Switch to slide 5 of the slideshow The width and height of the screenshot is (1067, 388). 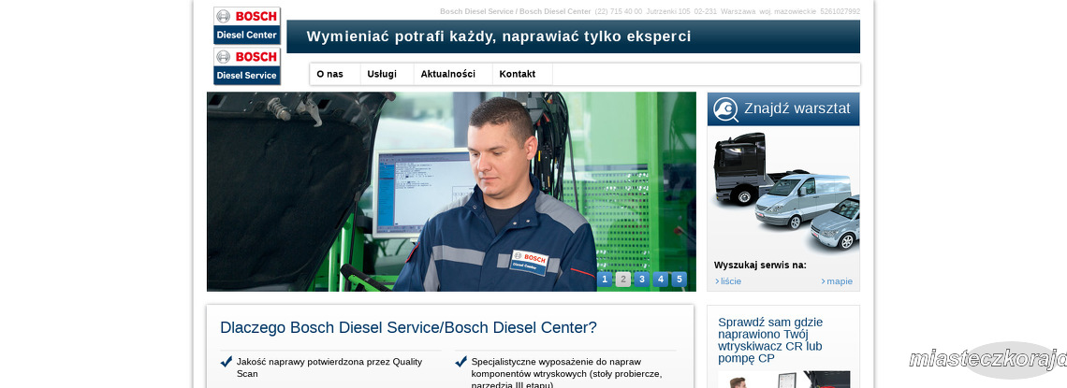pos(680,280)
